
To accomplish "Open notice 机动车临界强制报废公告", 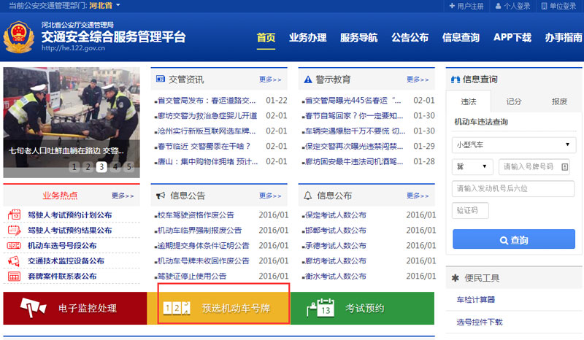I will pos(198,230).
